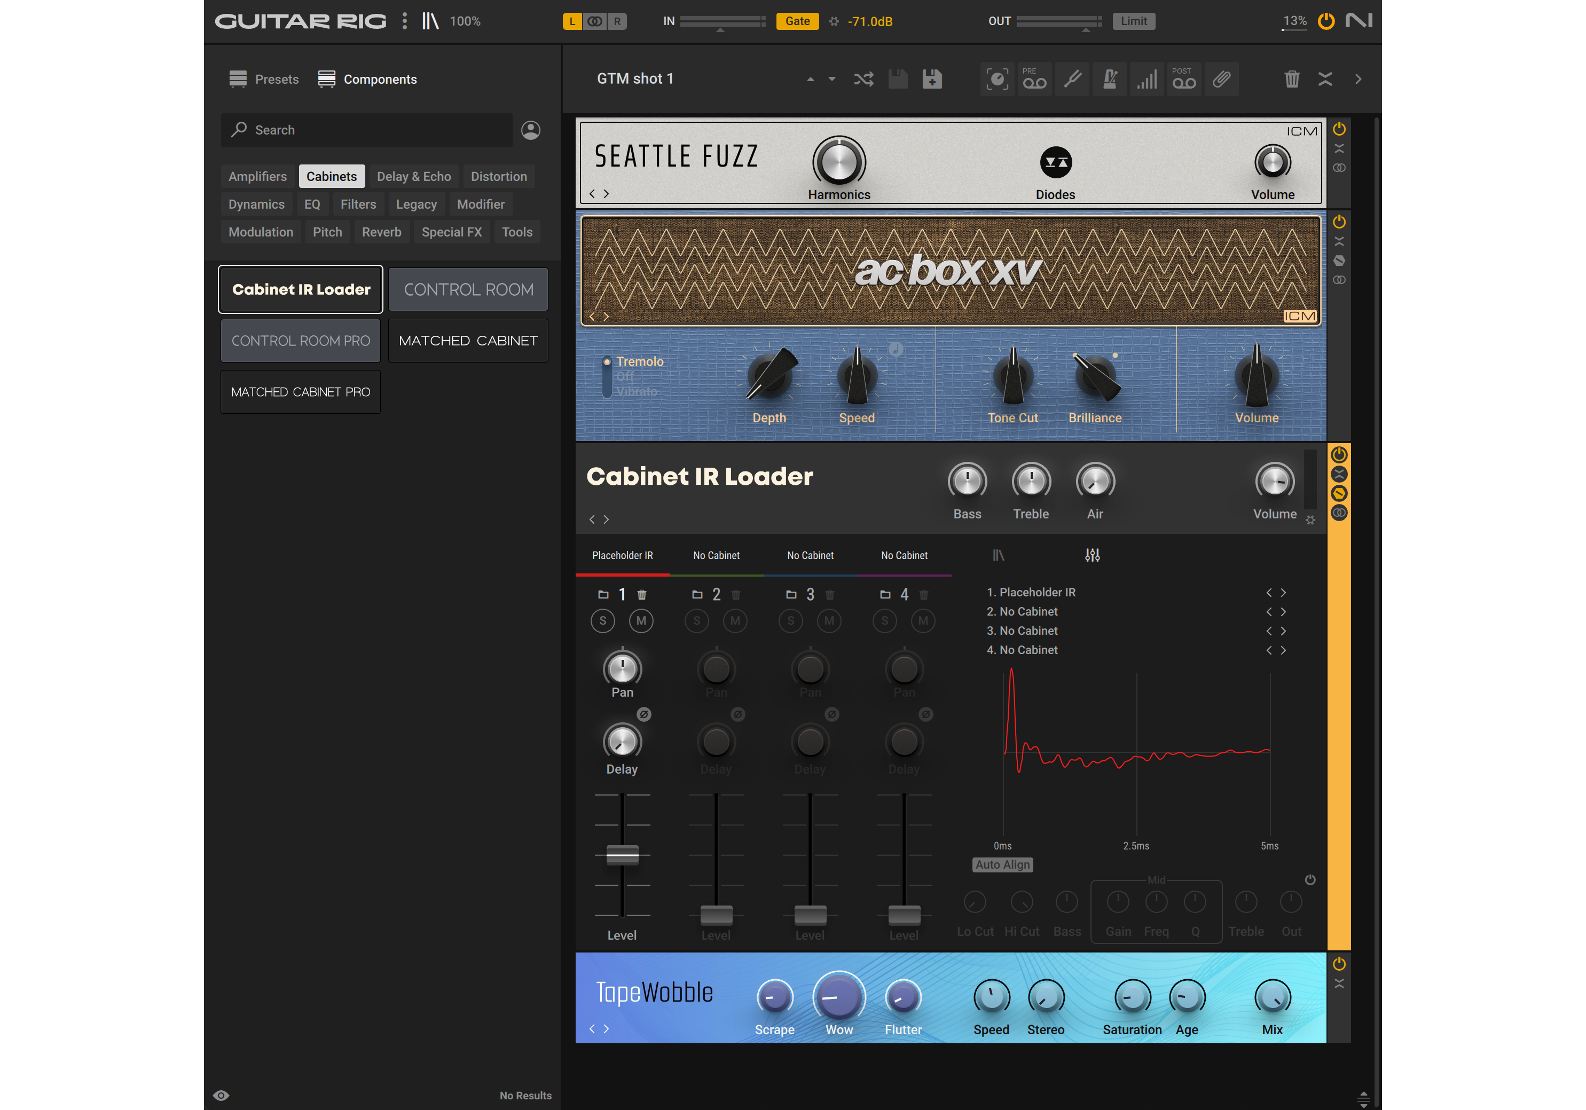Screen dimensions: 1586x1110
Task: Click the note sync icon near Speed knob
Action: coord(895,349)
